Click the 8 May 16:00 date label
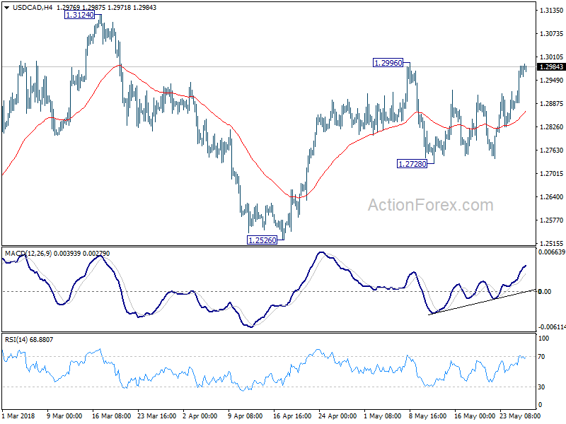 click(x=428, y=416)
